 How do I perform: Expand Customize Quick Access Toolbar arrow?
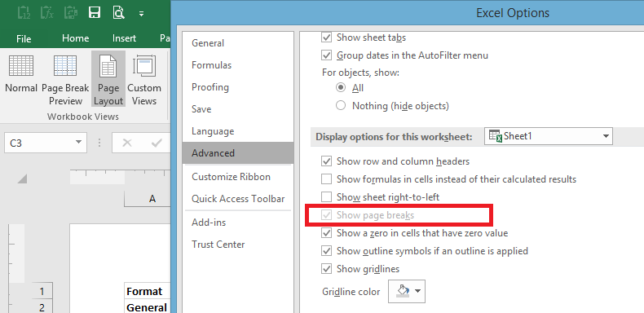click(141, 14)
